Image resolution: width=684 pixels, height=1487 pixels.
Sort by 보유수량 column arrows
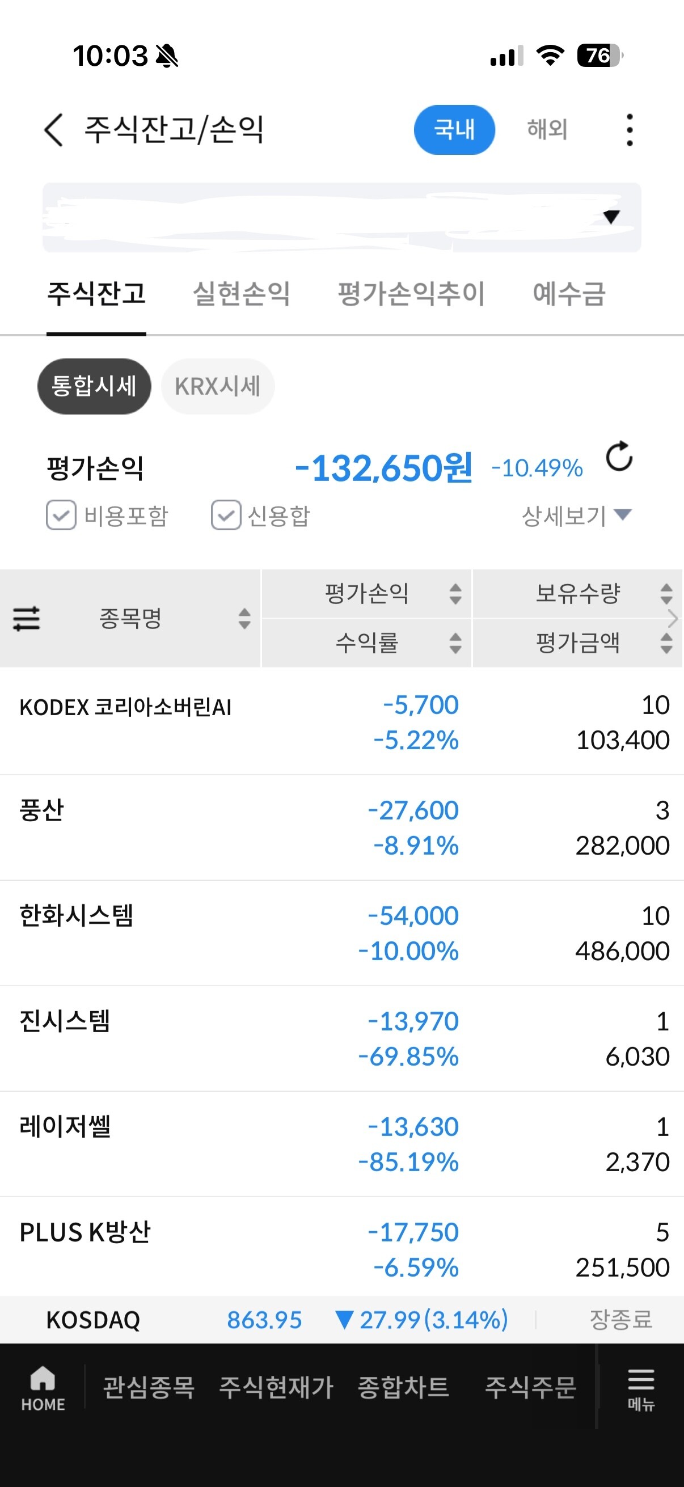pyautogui.click(x=666, y=593)
